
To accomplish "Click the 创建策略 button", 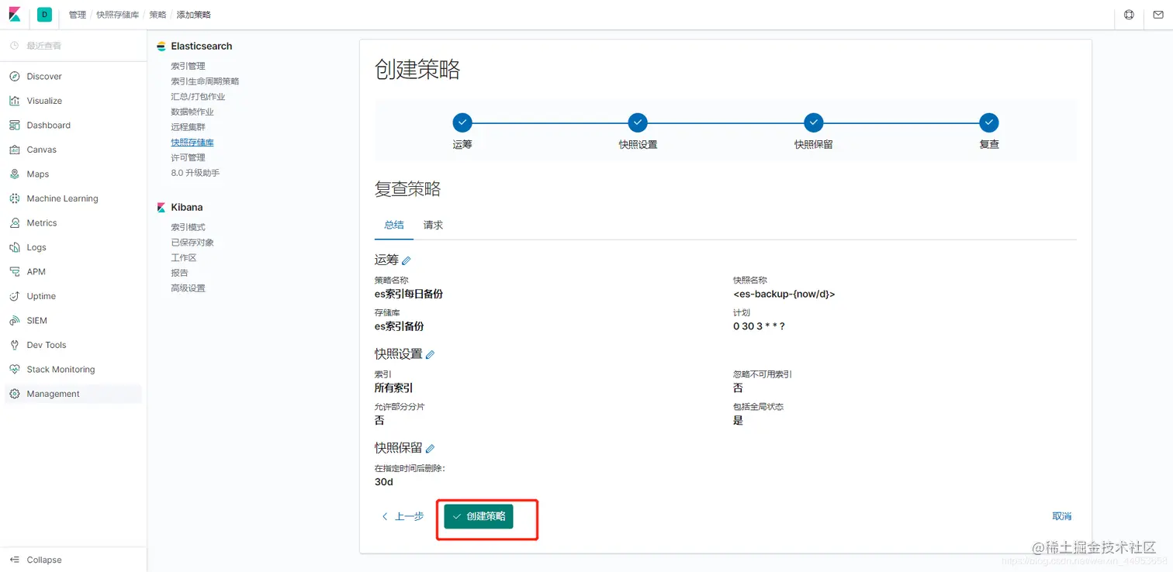I will pyautogui.click(x=479, y=516).
